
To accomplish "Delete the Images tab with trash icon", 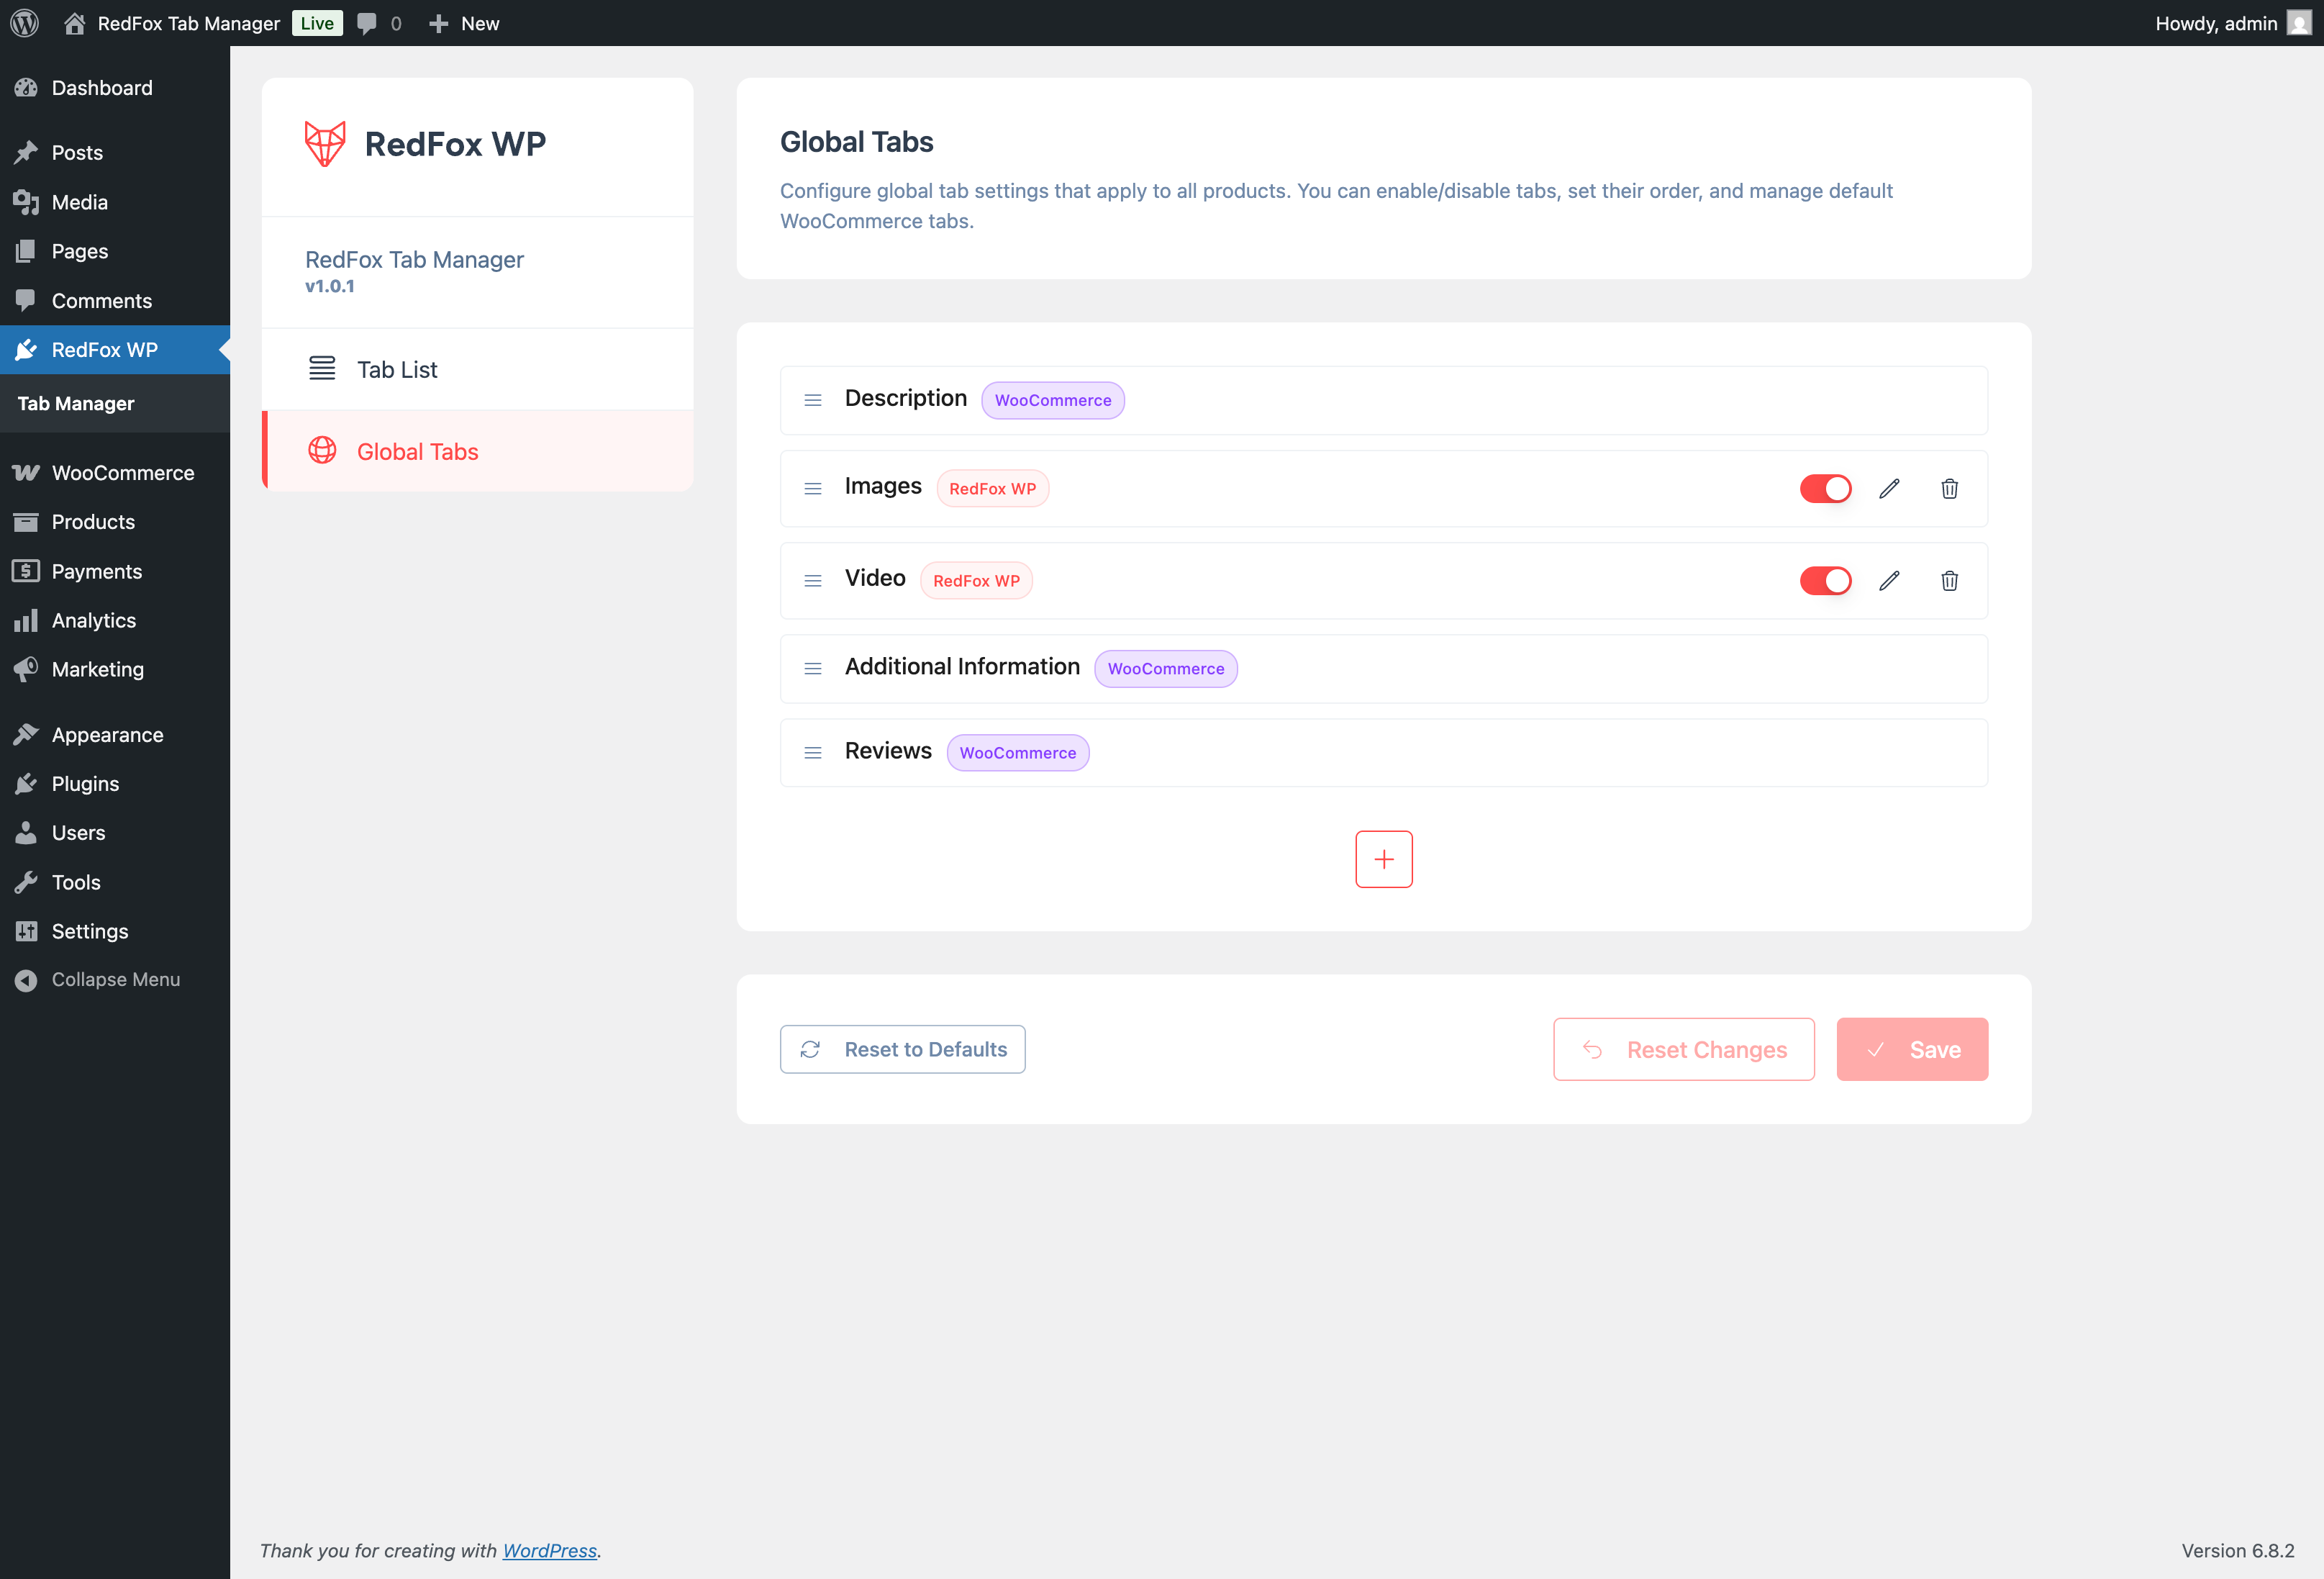I will [x=1950, y=489].
